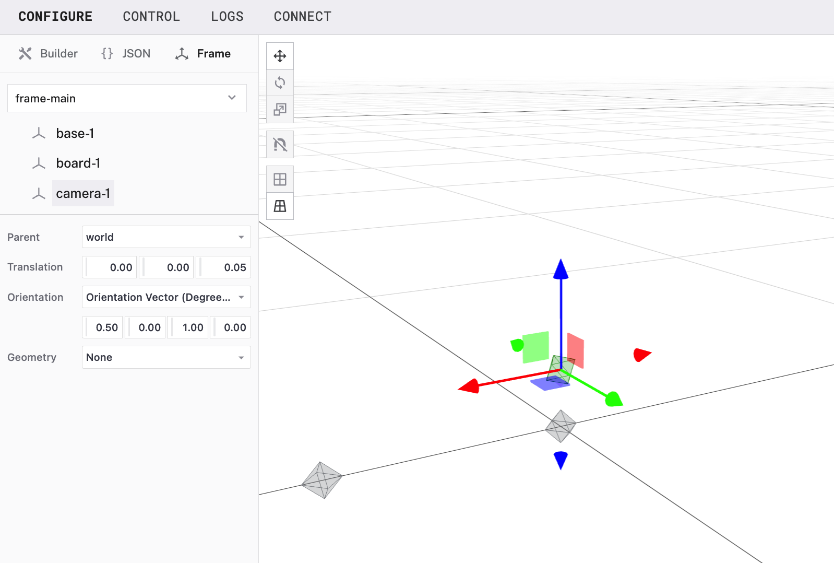
Task: Select the rotate tool icon
Action: coord(280,83)
